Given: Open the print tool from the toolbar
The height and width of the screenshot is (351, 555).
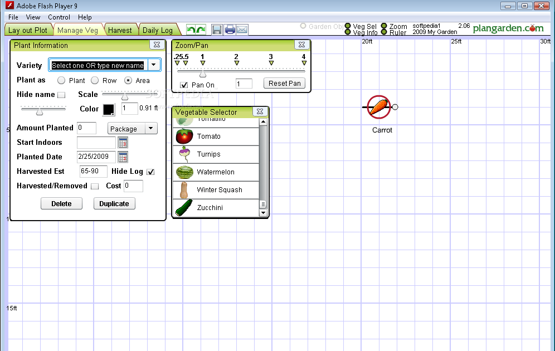Looking at the screenshot, I should (230, 30).
